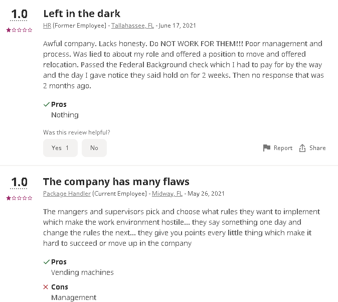Screen dimensions: 338x302
Task: Click the star rating under first review
Action: [19, 30]
